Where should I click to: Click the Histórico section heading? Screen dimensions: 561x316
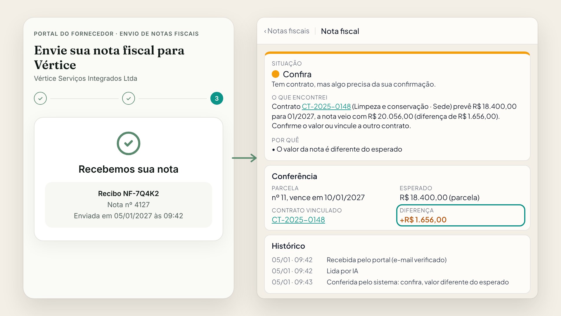288,246
